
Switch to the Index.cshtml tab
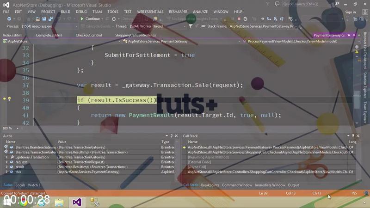tap(12, 35)
